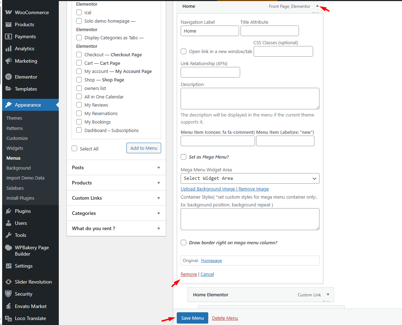Collapse the Home menu item panel
The image size is (402, 325).
(x=317, y=6)
